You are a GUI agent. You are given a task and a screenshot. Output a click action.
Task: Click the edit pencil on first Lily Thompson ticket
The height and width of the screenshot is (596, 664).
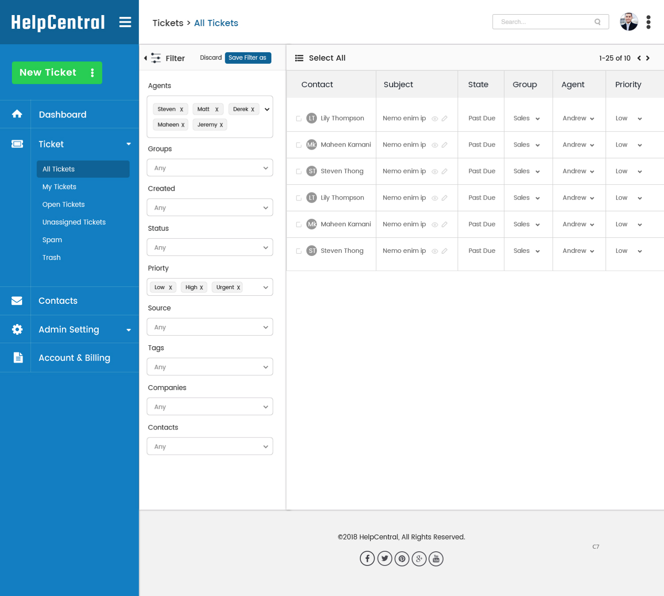(444, 118)
